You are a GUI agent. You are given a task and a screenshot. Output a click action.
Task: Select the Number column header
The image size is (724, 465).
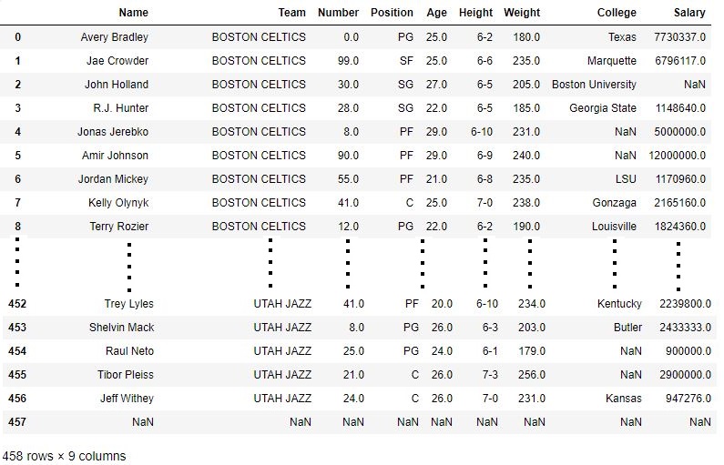coord(338,13)
